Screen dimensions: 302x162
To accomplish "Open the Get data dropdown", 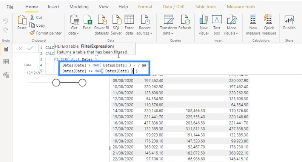I will (x=74, y=25).
